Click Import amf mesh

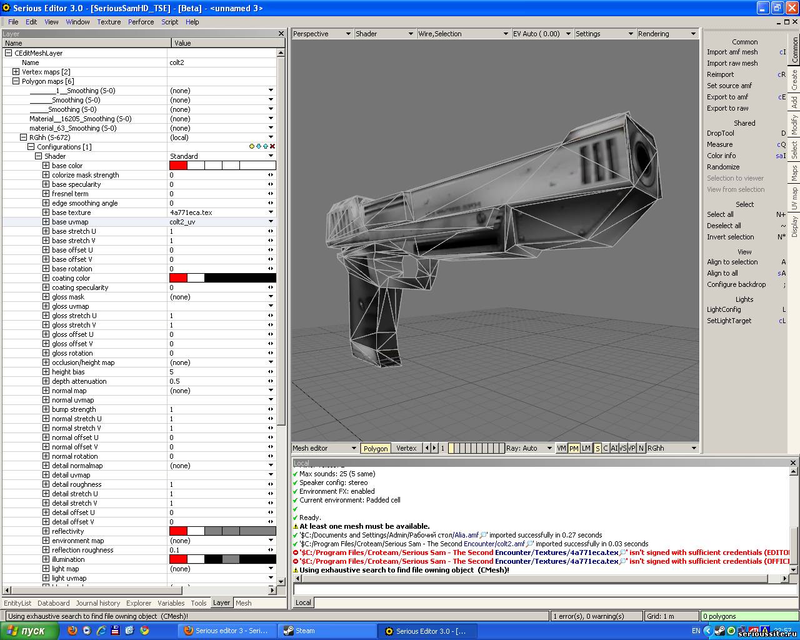click(x=732, y=52)
